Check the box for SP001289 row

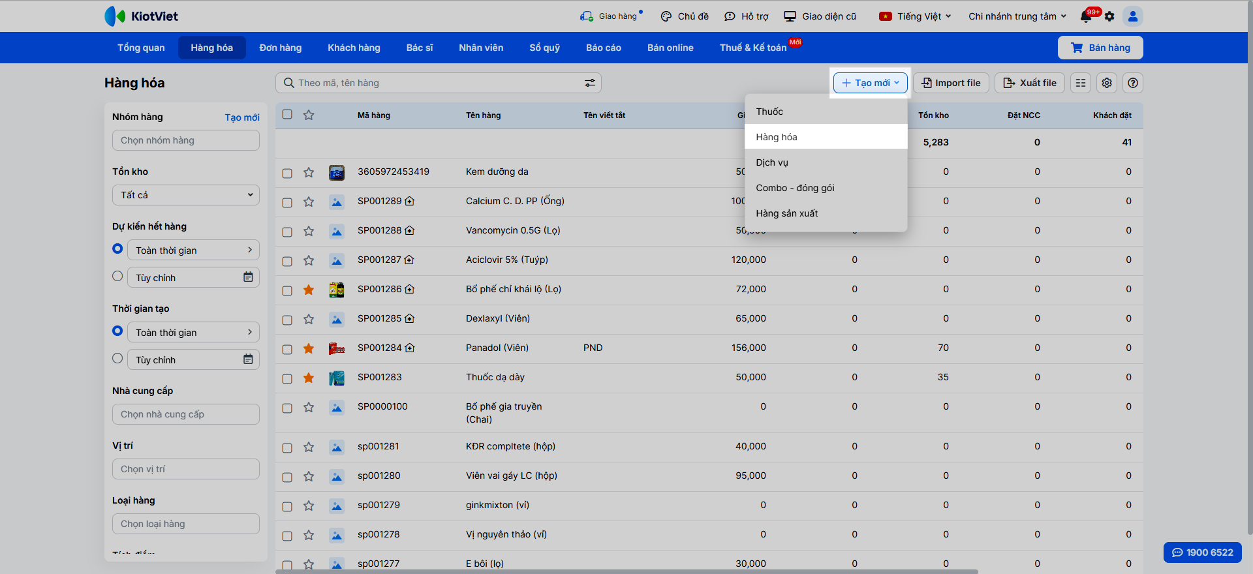(287, 202)
